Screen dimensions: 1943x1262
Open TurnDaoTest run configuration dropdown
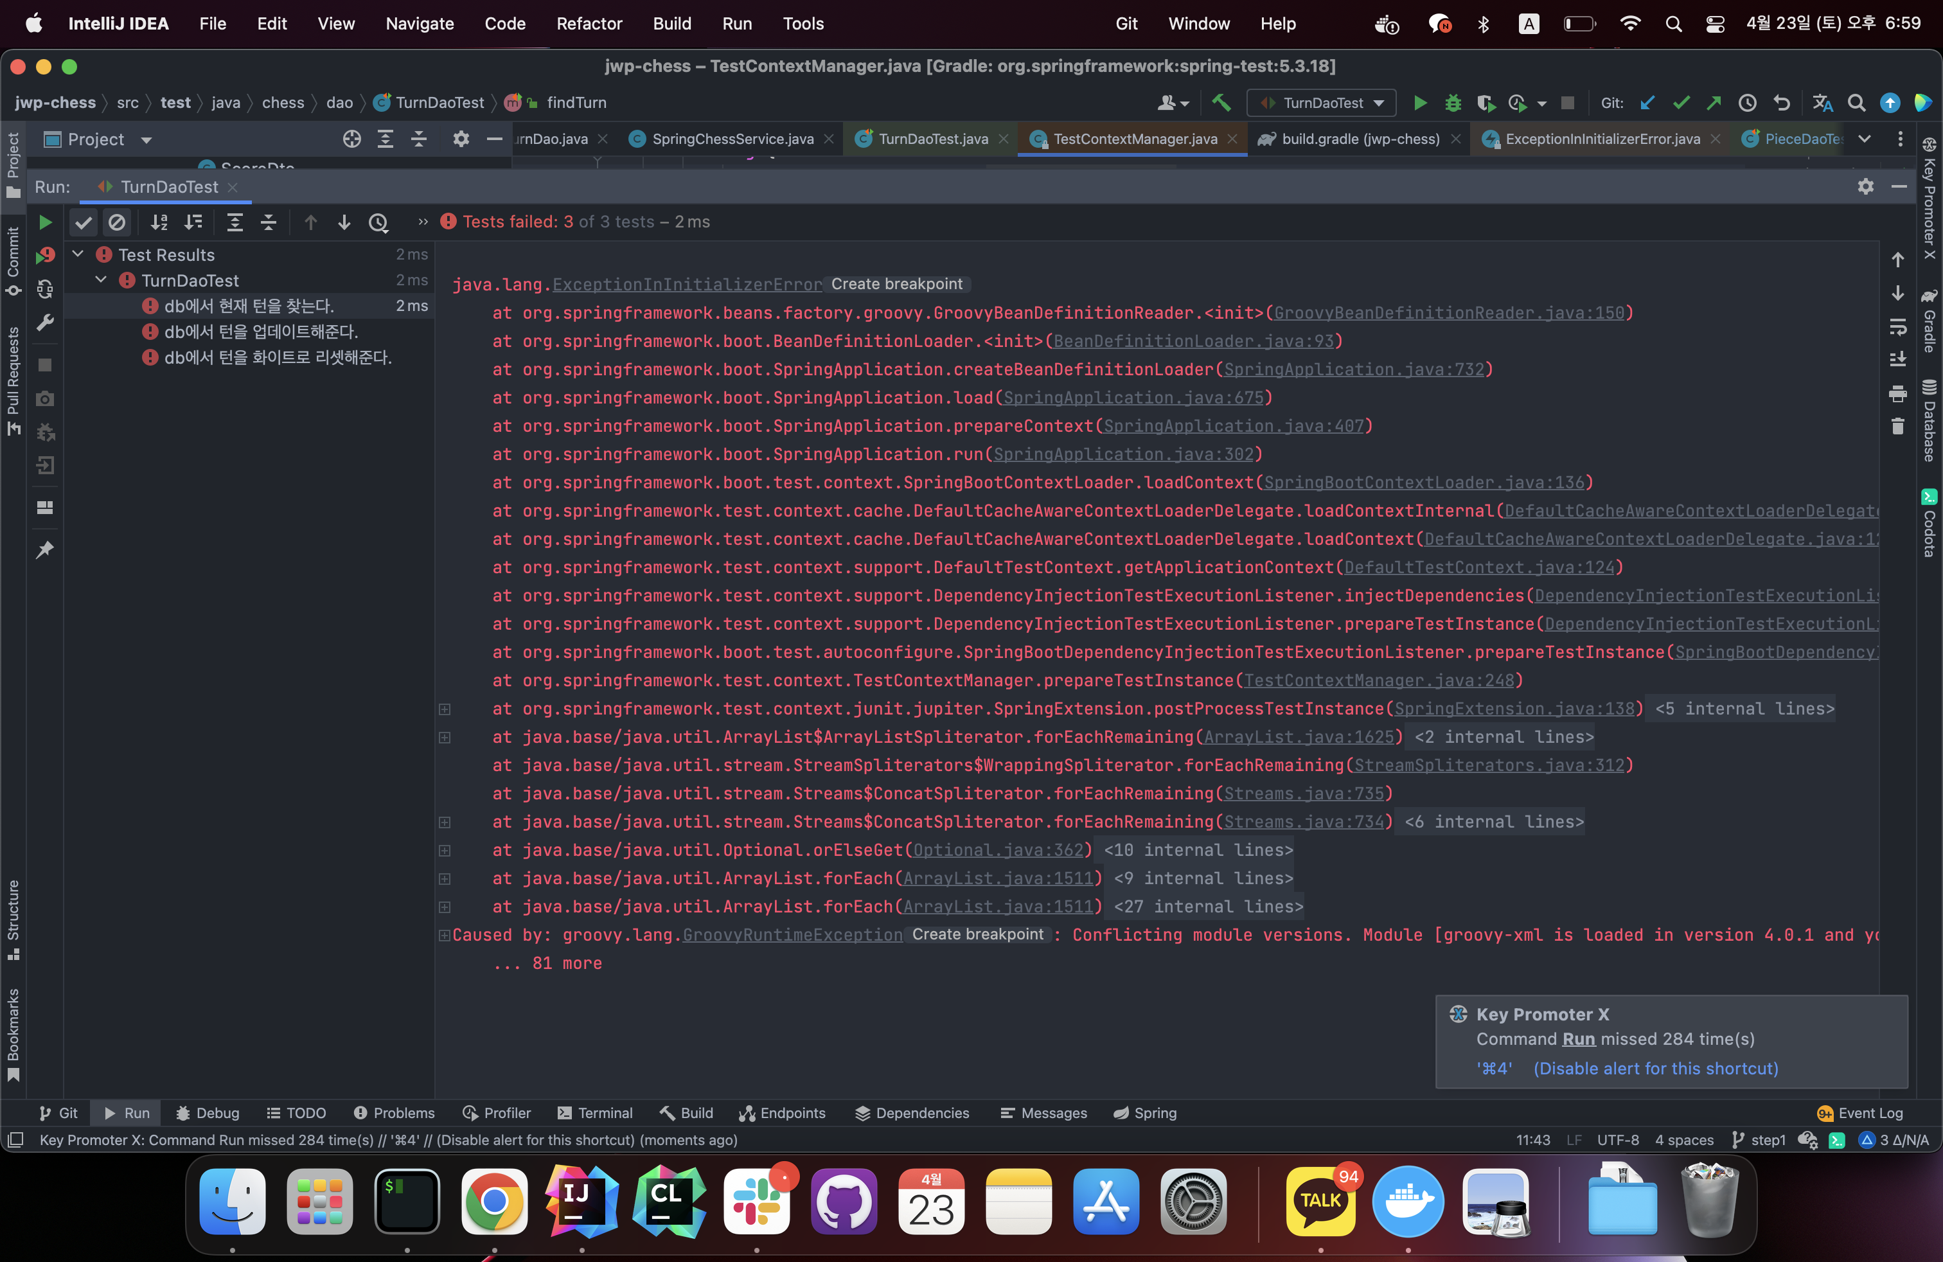tap(1322, 103)
